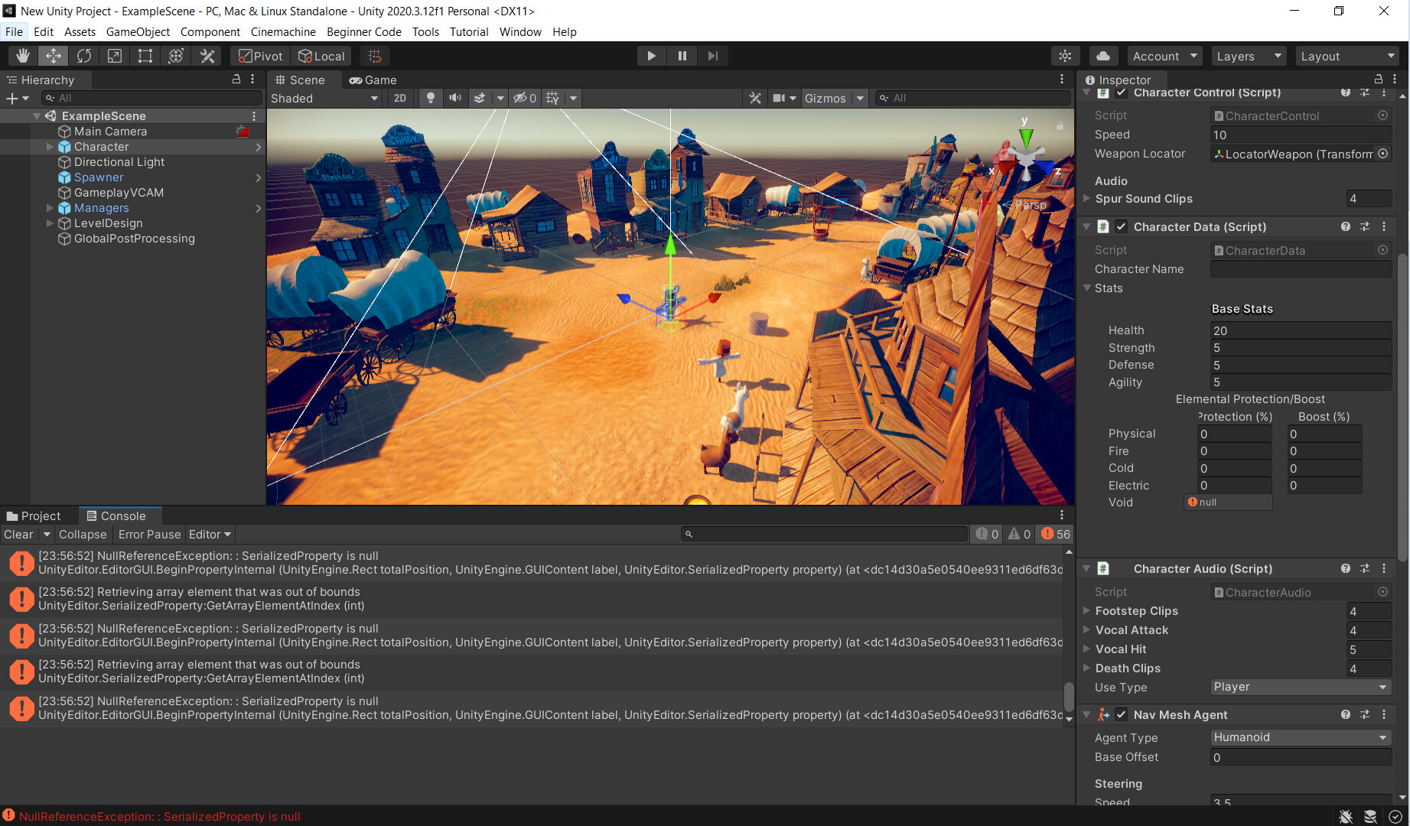The width and height of the screenshot is (1410, 826).
Task: Toggle Local handle rotation
Action: (322, 56)
